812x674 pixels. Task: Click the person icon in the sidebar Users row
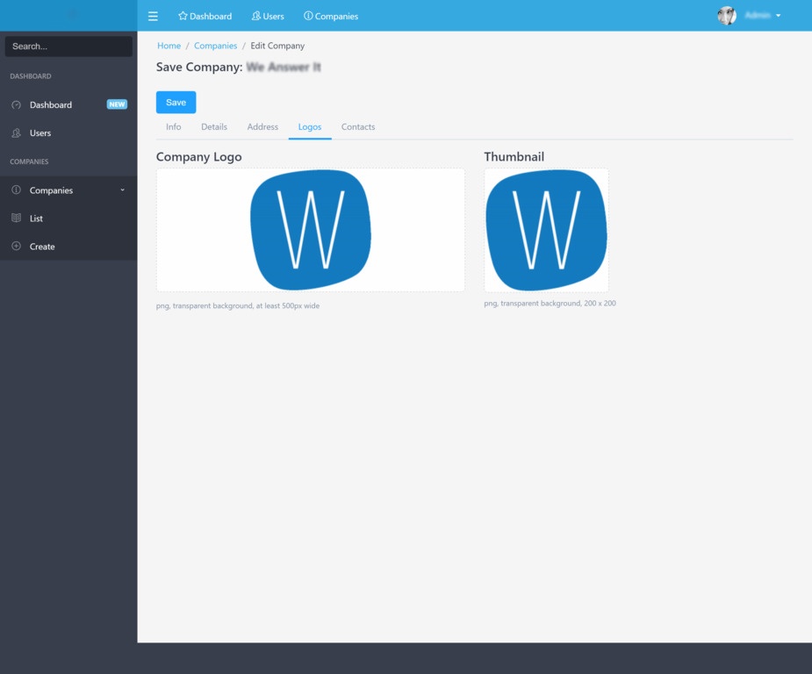[17, 133]
